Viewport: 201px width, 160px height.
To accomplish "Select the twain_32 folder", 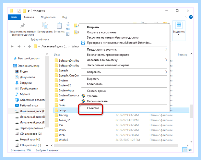I will coord(64,120).
